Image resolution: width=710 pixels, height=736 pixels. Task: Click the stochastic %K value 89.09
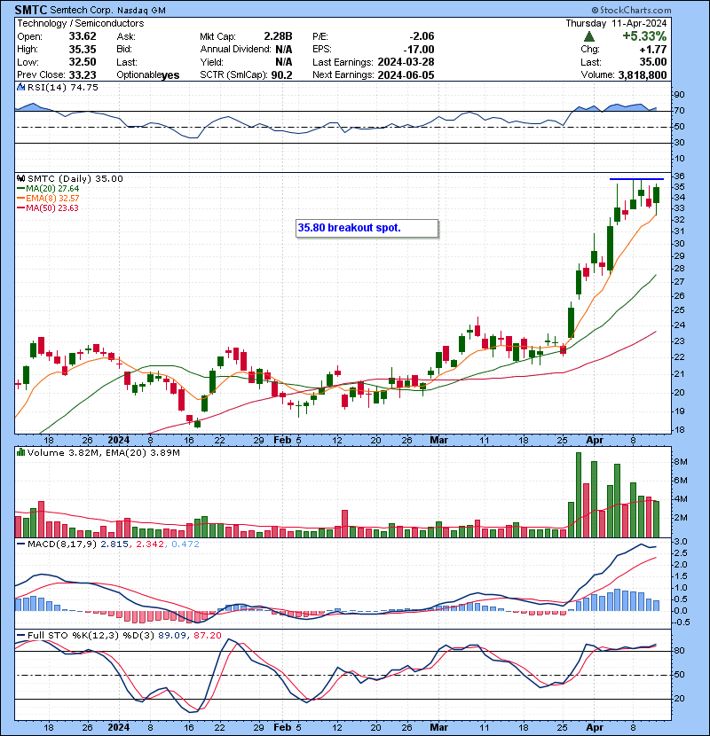point(172,636)
